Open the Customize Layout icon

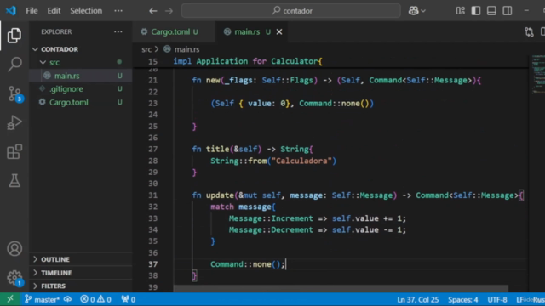pos(460,11)
